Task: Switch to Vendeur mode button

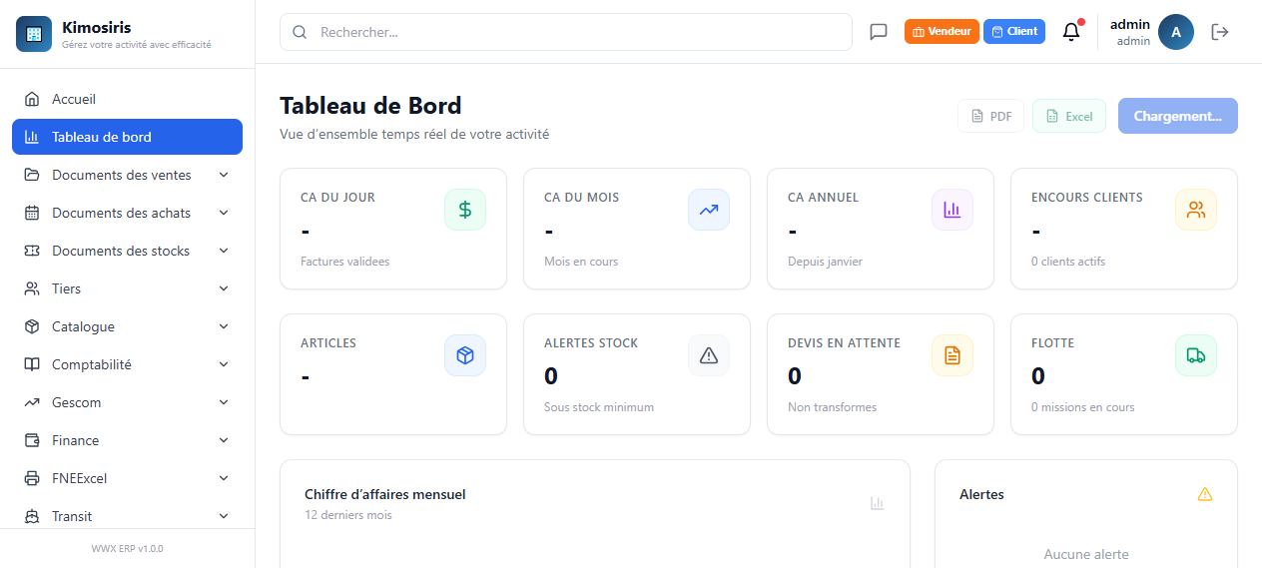Action: point(942,32)
